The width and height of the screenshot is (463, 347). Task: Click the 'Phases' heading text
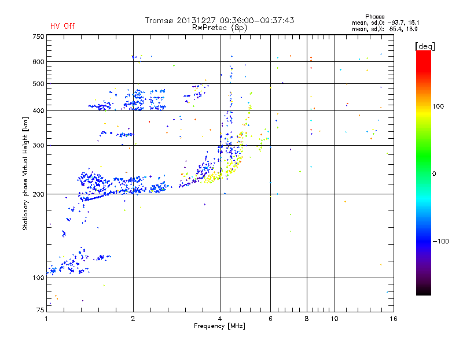[x=374, y=17]
